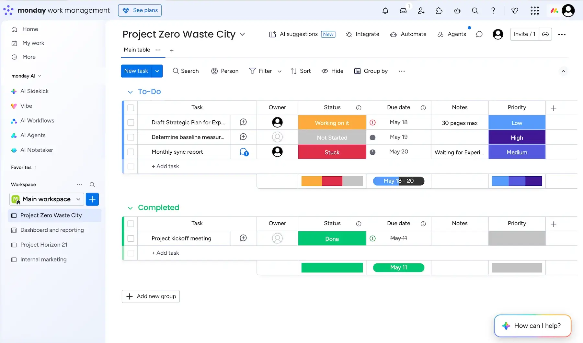Click the May 18 - 20 timeline summary

pos(399,181)
